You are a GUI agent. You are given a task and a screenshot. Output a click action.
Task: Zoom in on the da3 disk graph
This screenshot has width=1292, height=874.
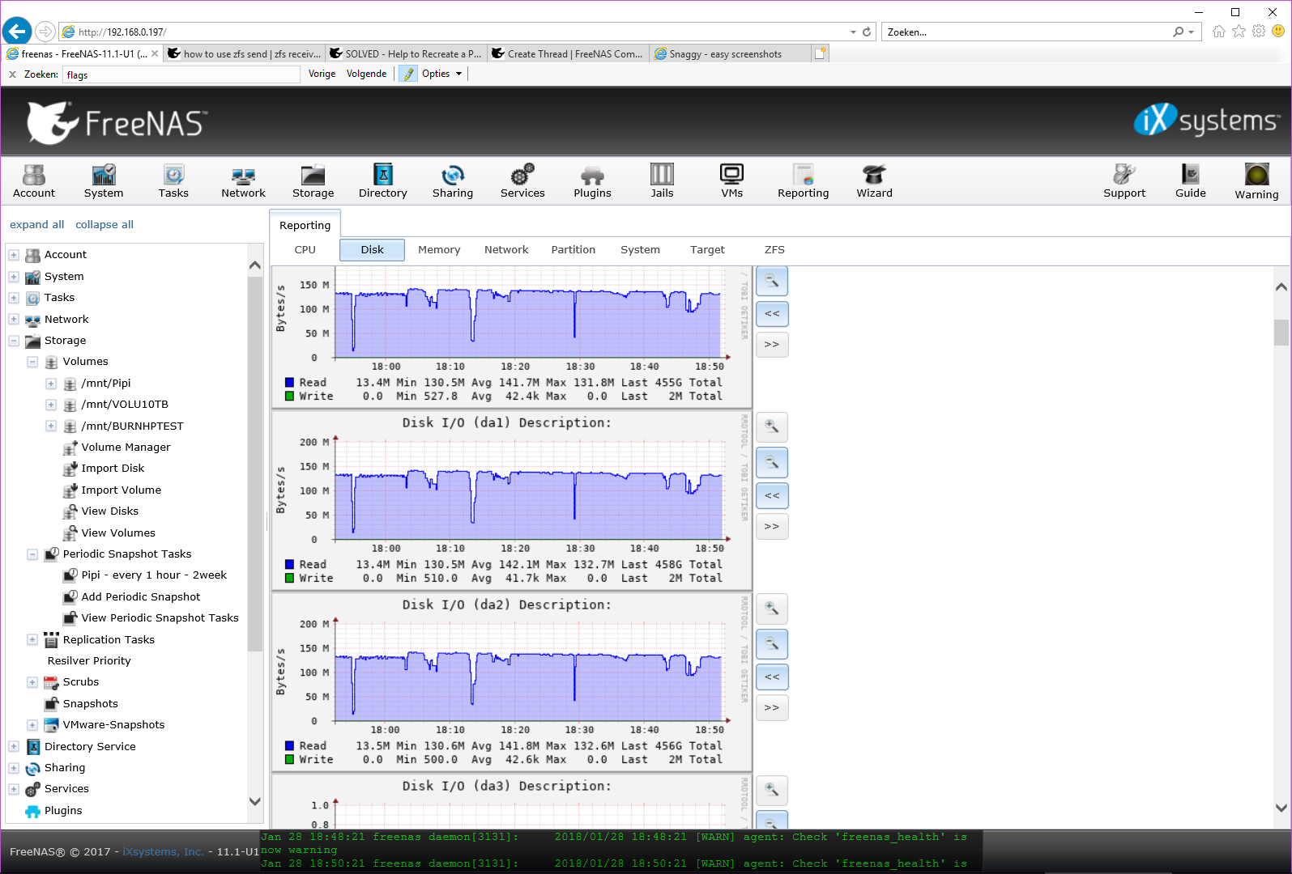click(772, 790)
